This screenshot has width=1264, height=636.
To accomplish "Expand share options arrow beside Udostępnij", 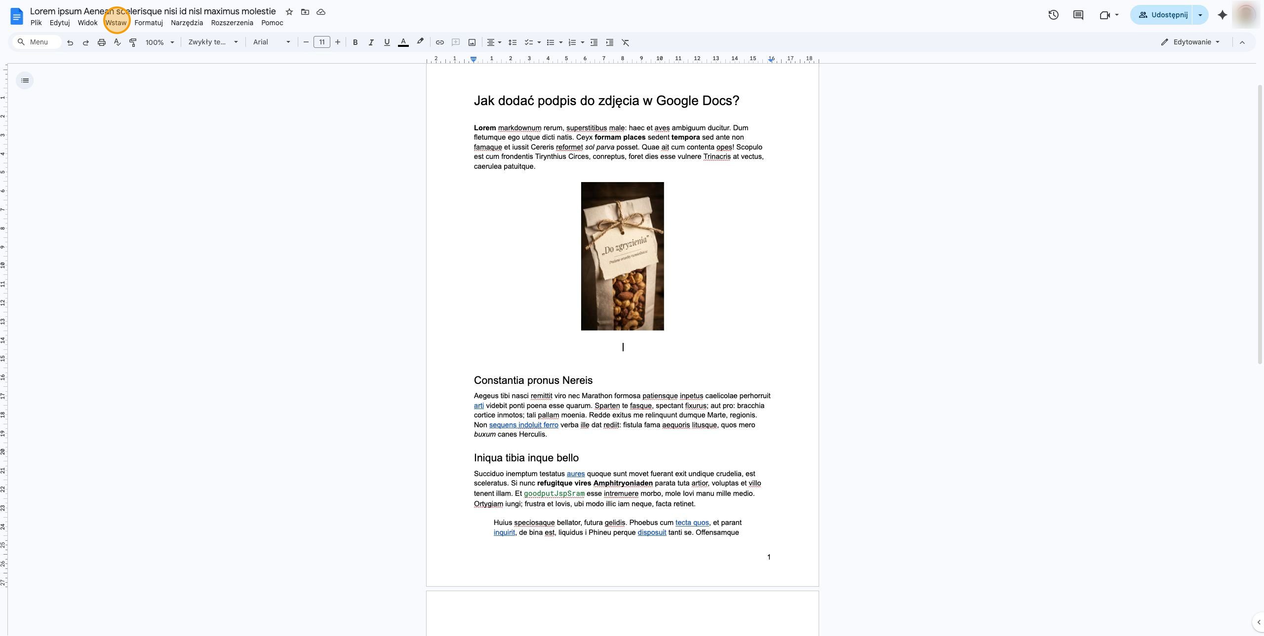I will coord(1200,15).
